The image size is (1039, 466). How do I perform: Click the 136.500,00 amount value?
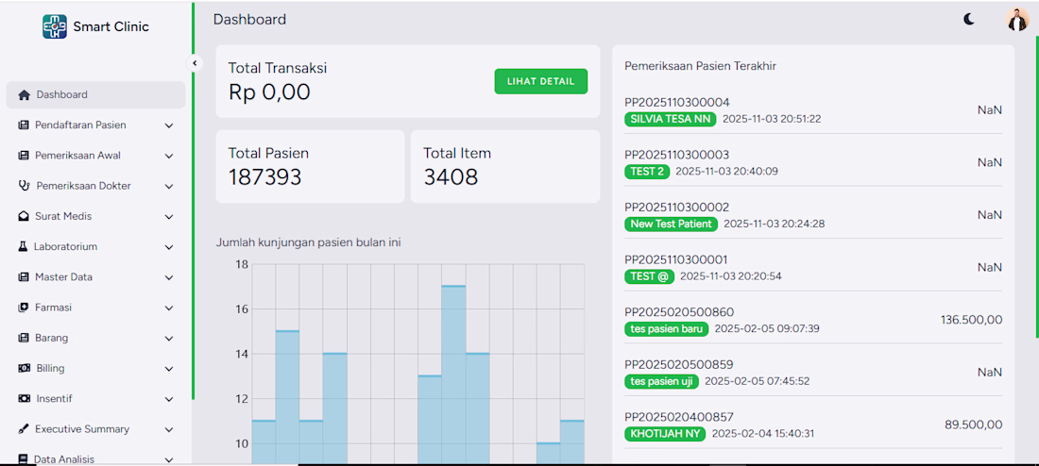coord(971,320)
